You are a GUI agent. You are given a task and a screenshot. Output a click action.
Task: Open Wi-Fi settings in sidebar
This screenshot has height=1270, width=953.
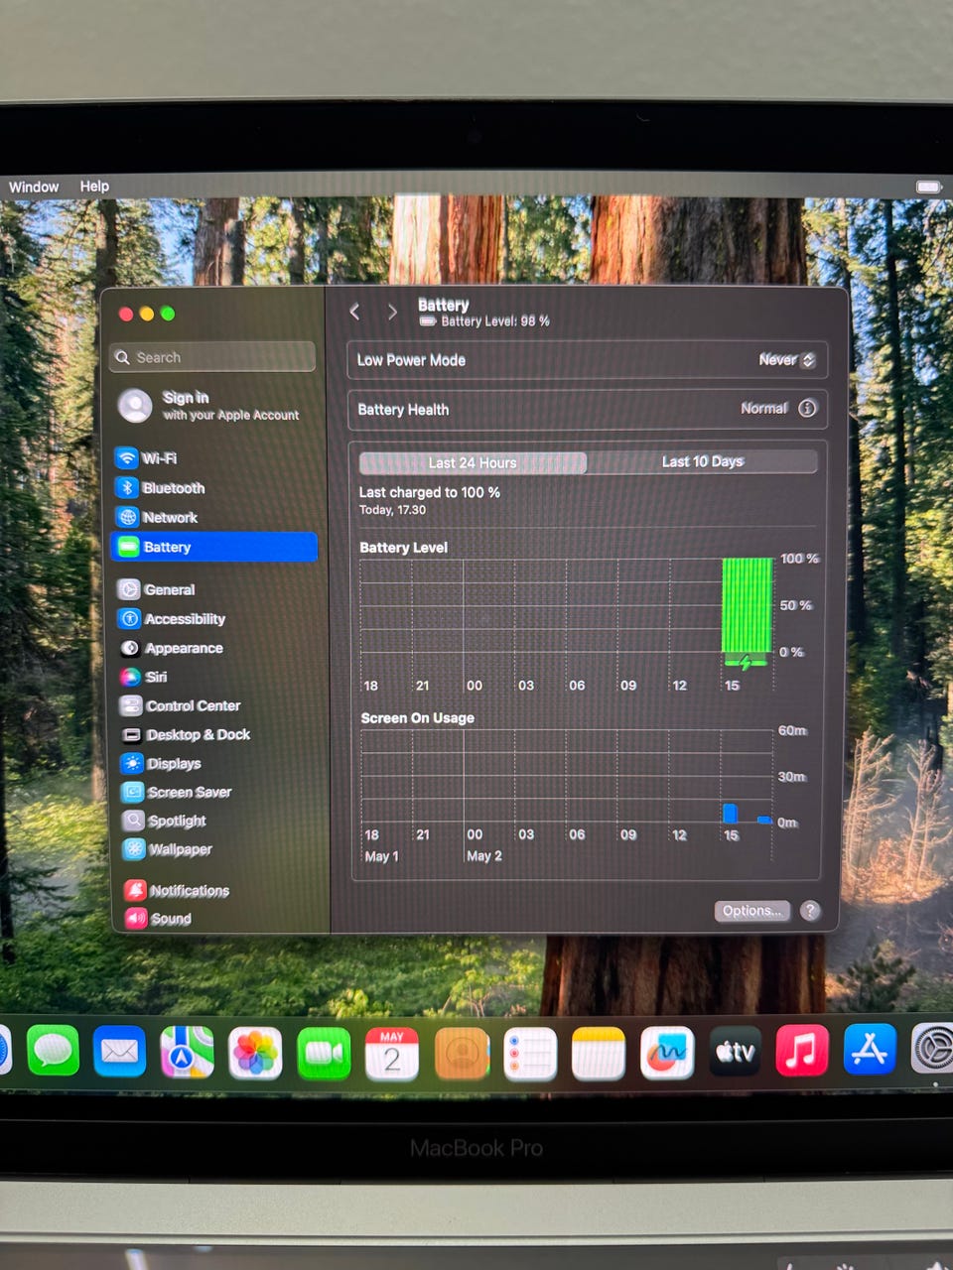[213, 458]
